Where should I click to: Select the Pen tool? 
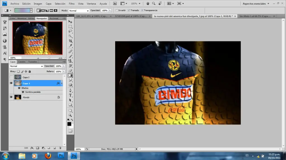click(x=70, y=90)
